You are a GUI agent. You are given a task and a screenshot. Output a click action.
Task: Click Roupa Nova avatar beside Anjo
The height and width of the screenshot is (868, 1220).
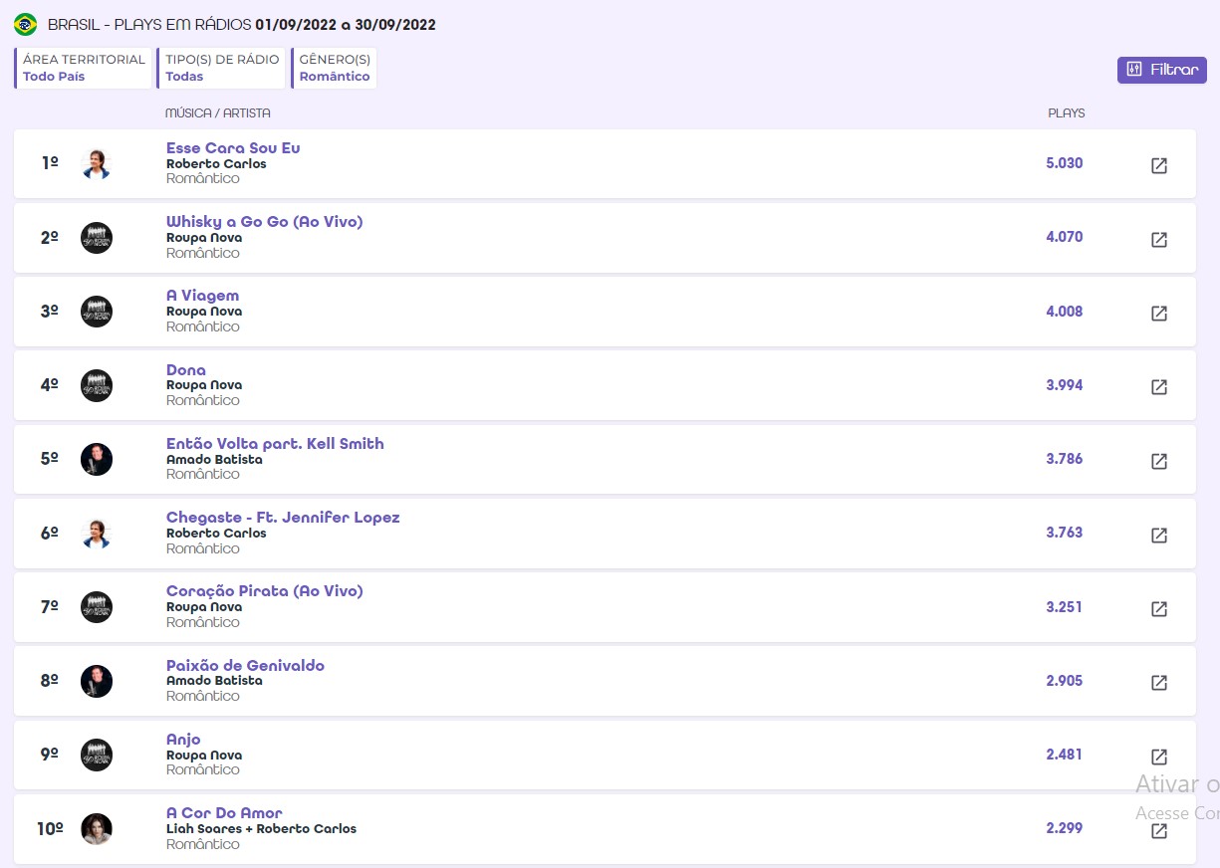[x=97, y=755]
